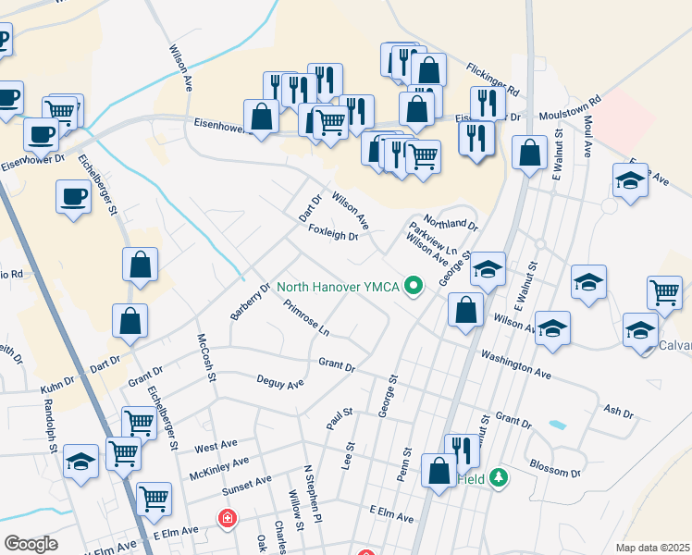The width and height of the screenshot is (692, 555).
Task: Click the North Hanover YMCA location pin
Action: pos(414,288)
